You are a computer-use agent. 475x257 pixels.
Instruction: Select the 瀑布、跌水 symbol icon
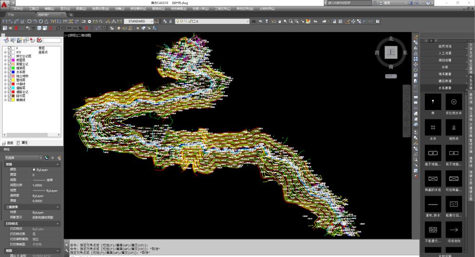click(432, 204)
